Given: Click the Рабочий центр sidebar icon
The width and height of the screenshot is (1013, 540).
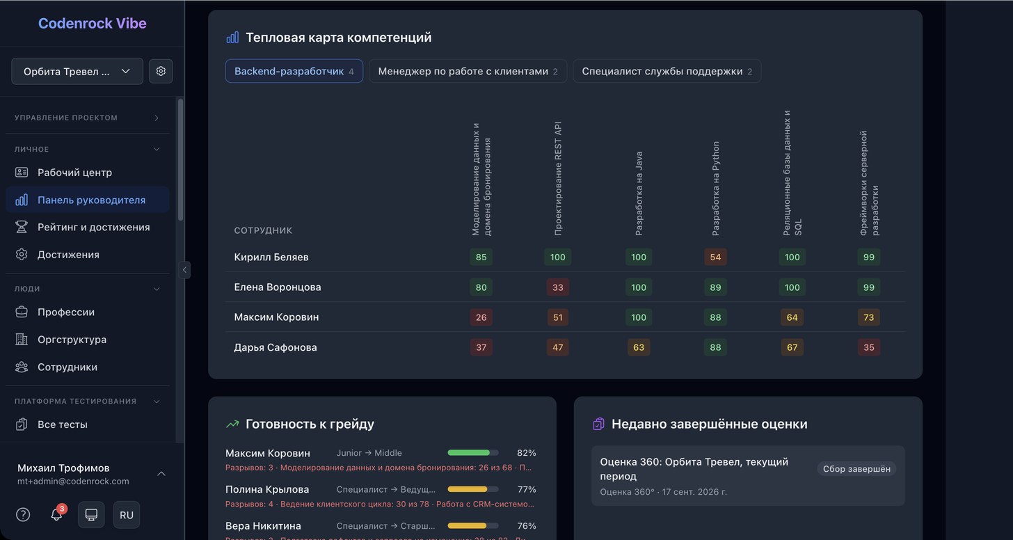Looking at the screenshot, I should tap(22, 173).
